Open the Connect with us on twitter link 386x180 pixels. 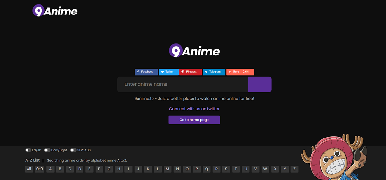pos(194,109)
